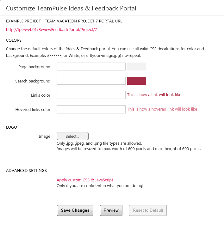
Task: Open Apply custom CSS & JavaScript link
Action: pyautogui.click(x=85, y=180)
